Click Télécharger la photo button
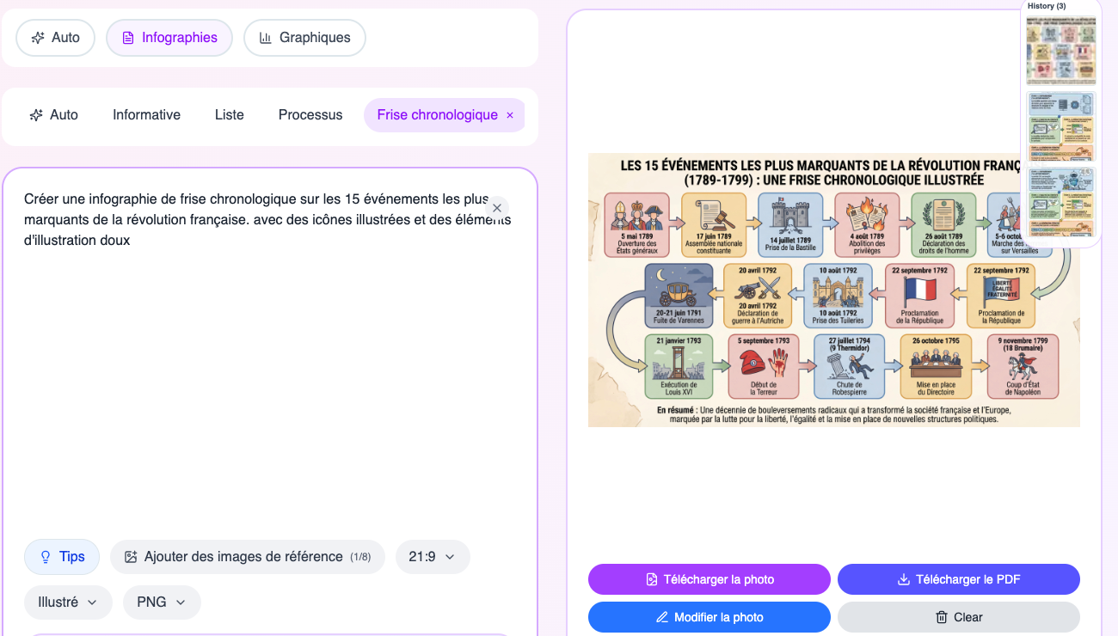 tap(709, 579)
